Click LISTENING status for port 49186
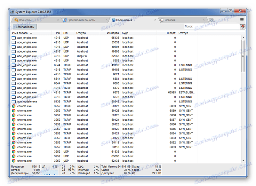The image size is (256, 186). [186, 70]
